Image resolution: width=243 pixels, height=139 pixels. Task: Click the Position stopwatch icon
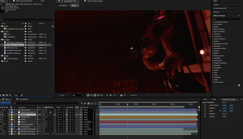click(205, 108)
